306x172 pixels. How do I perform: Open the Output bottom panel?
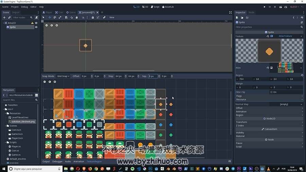(x=46, y=162)
